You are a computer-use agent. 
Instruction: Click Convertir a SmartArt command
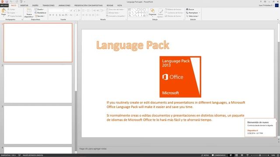point(115,16)
